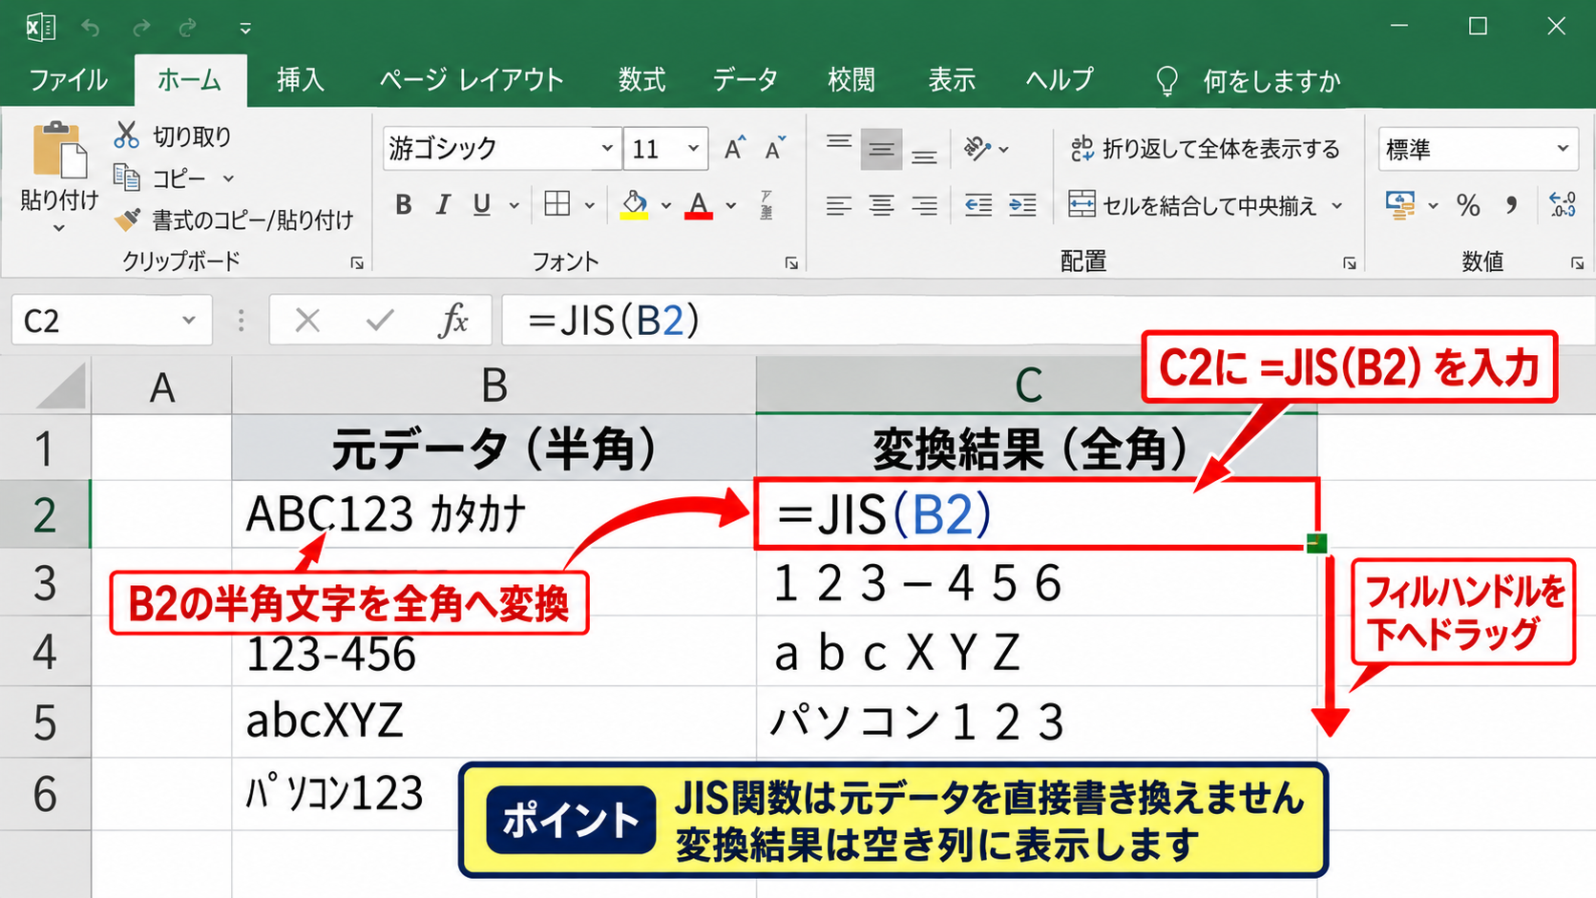The height and width of the screenshot is (898, 1596).
Task: Click the Format Painter brush icon
Action: tap(127, 219)
